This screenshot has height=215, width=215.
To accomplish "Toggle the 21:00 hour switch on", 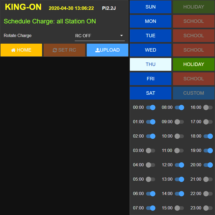I will click(x=208, y=179).
